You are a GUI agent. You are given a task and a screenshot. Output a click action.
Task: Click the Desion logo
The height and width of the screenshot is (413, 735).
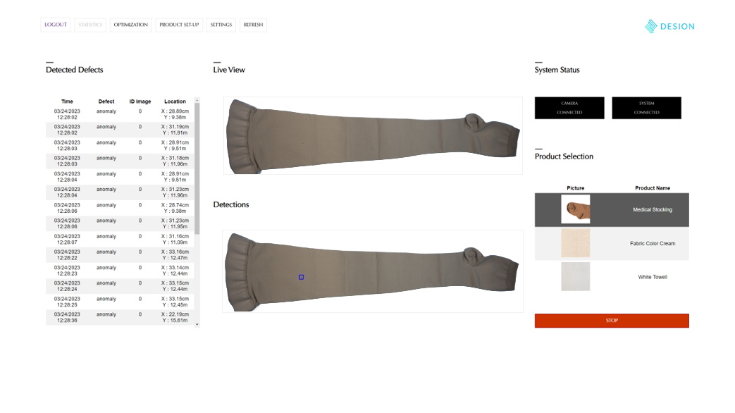coord(669,26)
